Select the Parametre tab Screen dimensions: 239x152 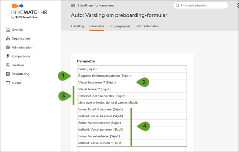coord(97,26)
